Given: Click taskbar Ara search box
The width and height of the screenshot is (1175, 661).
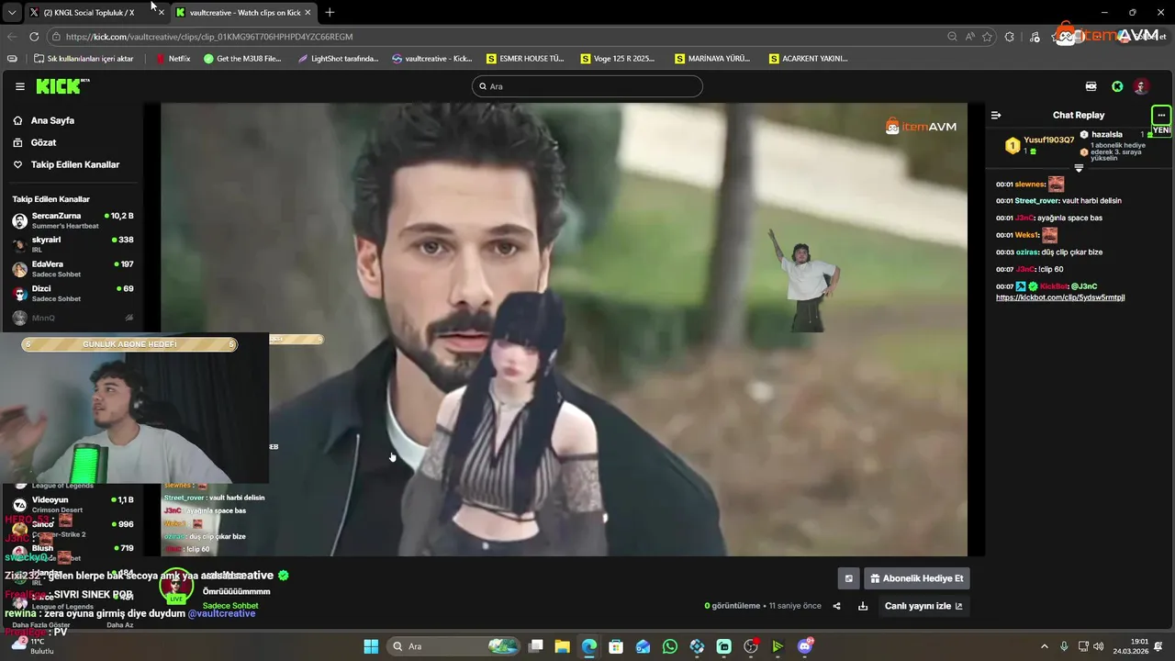Looking at the screenshot, I should pyautogui.click(x=455, y=646).
